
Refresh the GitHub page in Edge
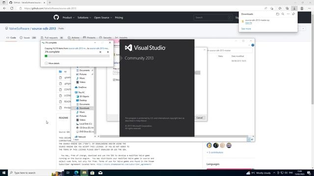(x=12, y=8)
